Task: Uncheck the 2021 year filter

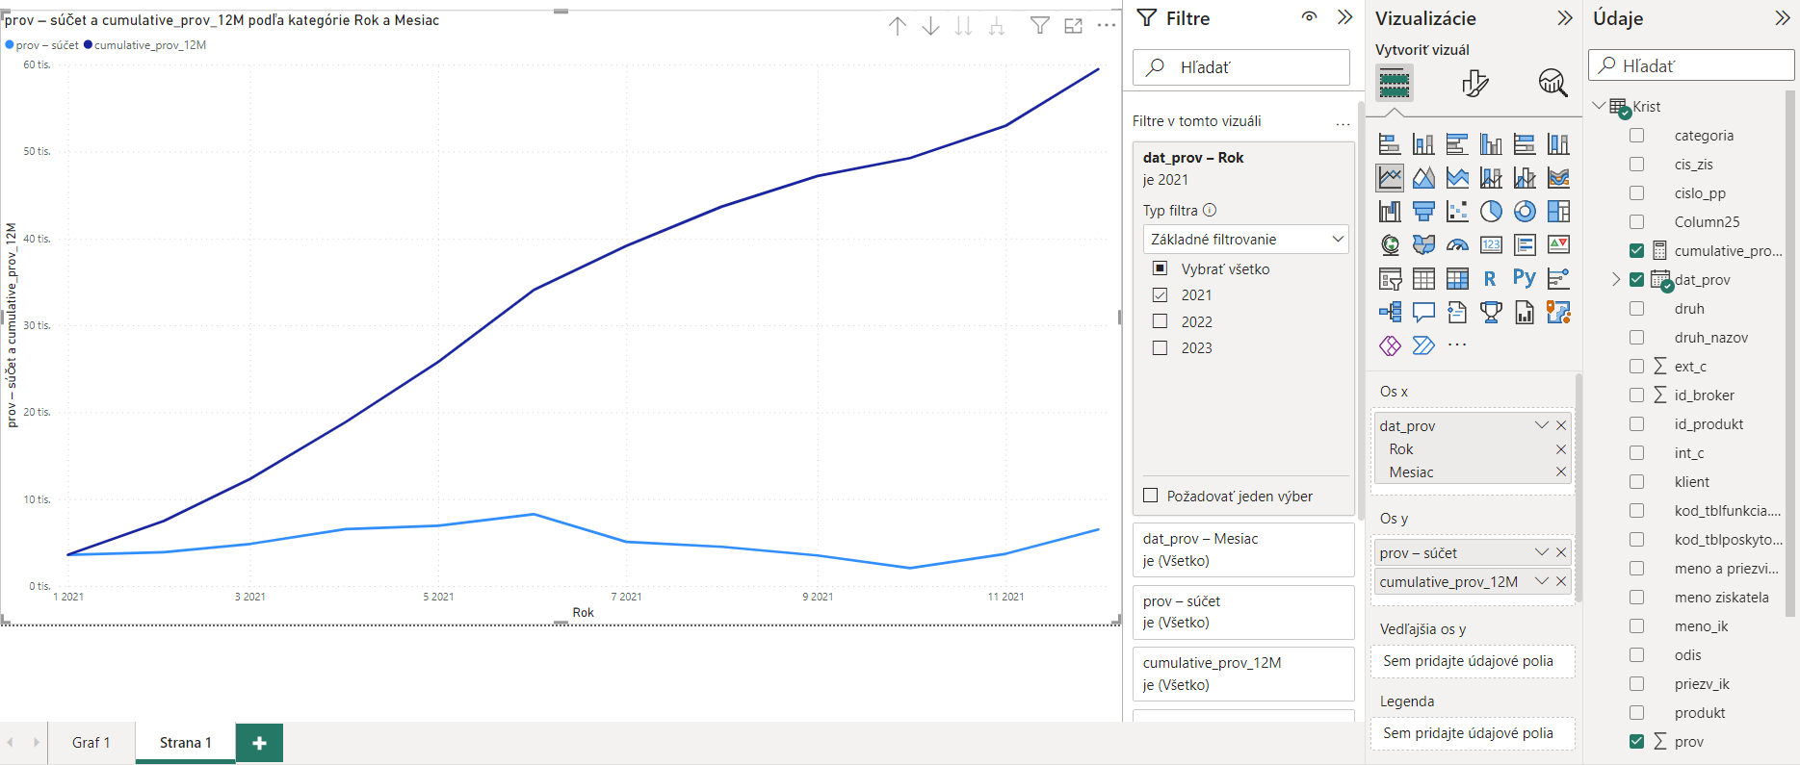Action: coord(1161,295)
